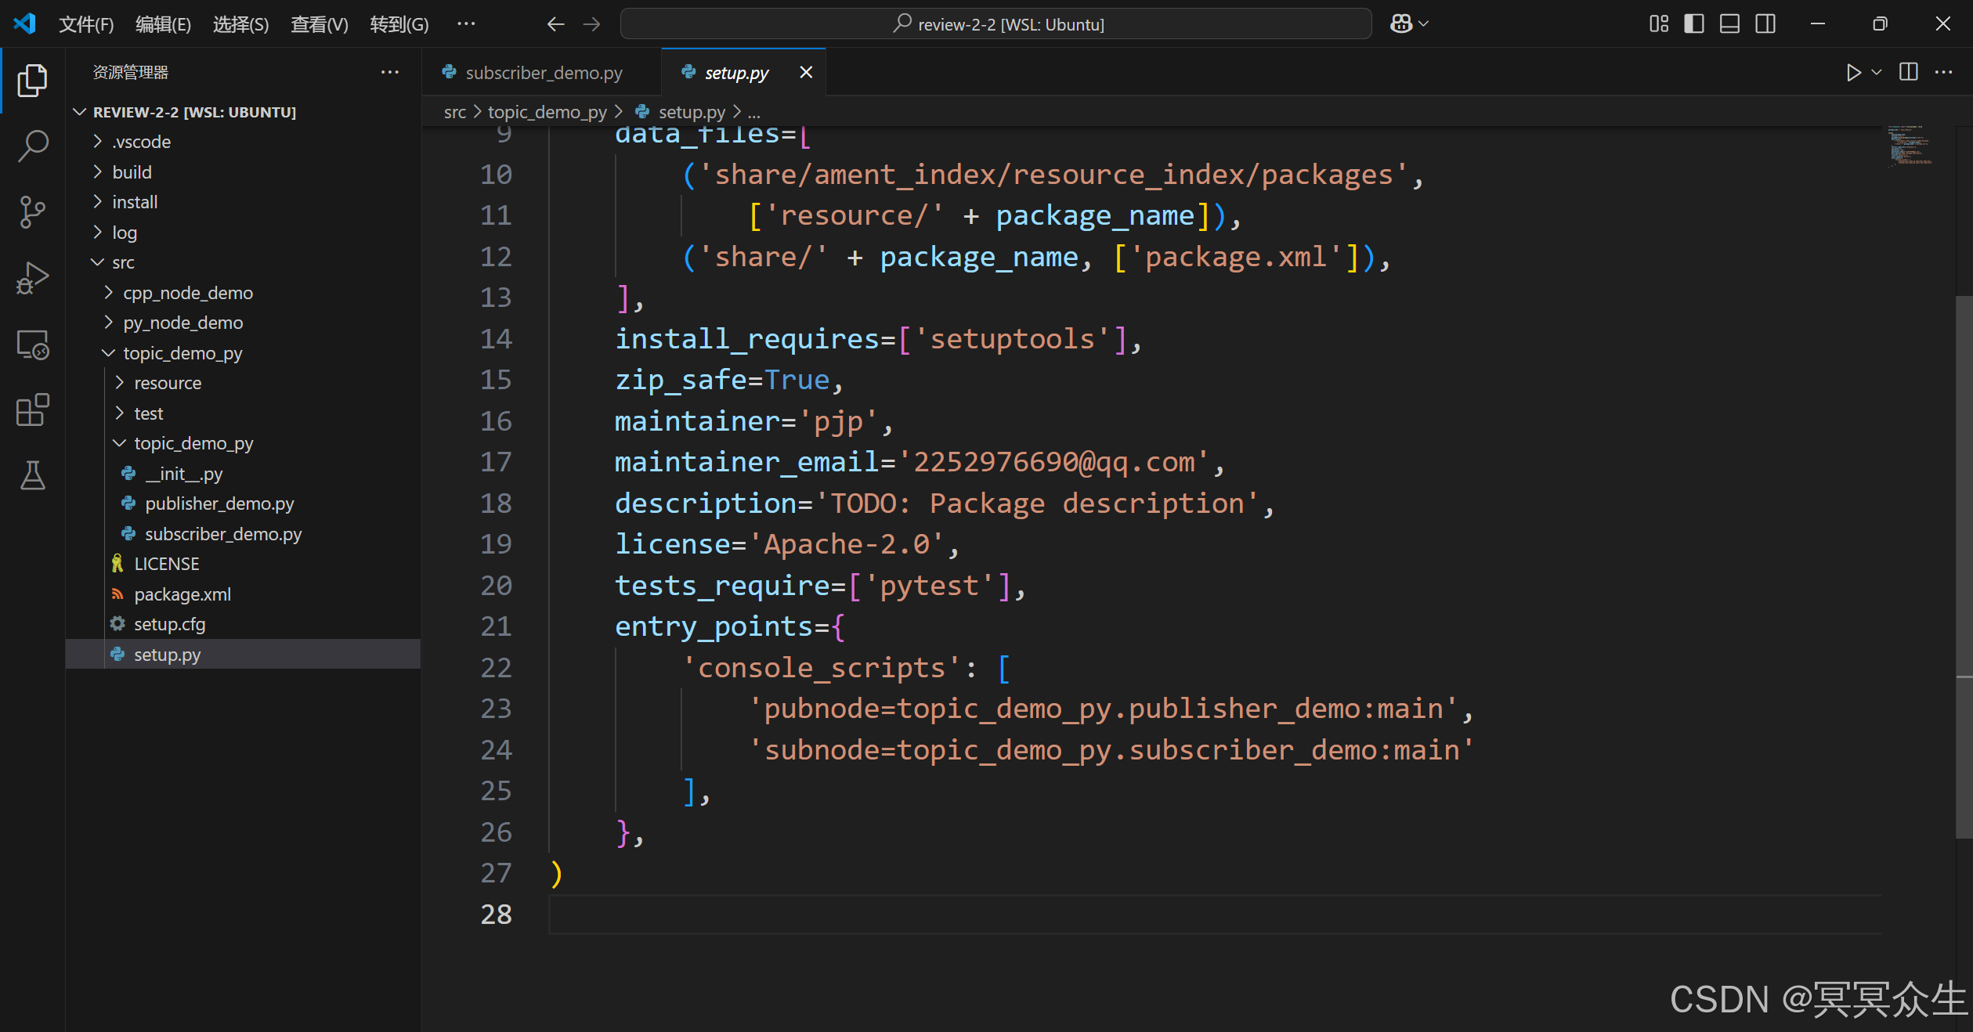The image size is (1973, 1032).
Task: Switch to subscriber_demo.py tab
Action: point(544,73)
